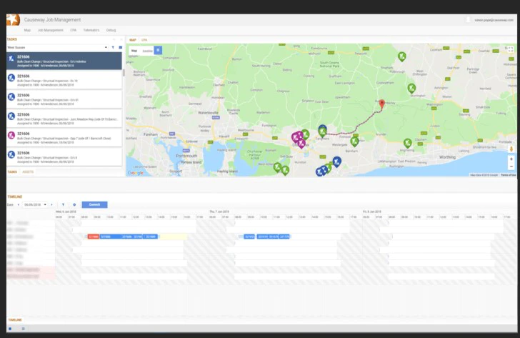The image size is (520, 338).
Task: Click the red destination pin on map
Action: point(381,104)
